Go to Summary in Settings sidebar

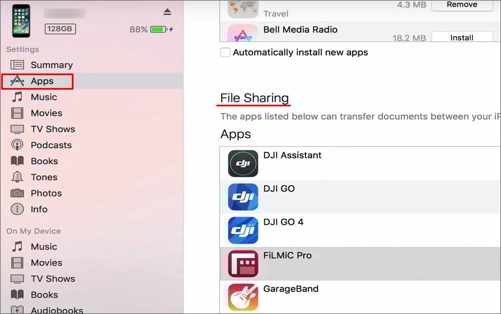52,65
